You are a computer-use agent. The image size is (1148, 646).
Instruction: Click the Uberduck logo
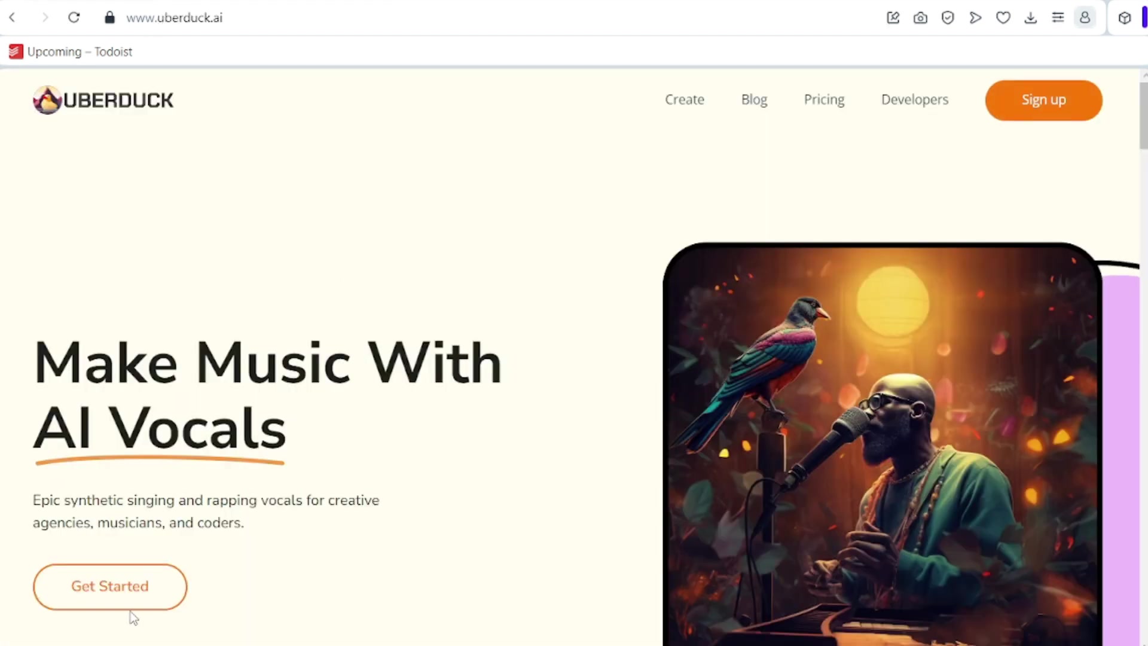[x=103, y=100]
